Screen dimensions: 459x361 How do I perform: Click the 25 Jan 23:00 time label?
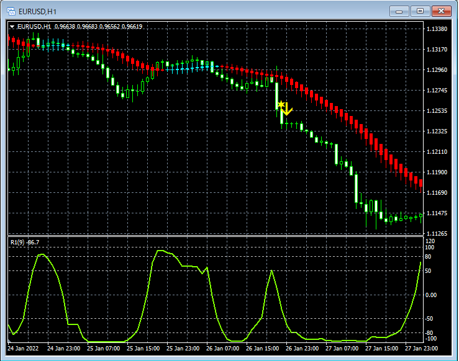pos(183,349)
